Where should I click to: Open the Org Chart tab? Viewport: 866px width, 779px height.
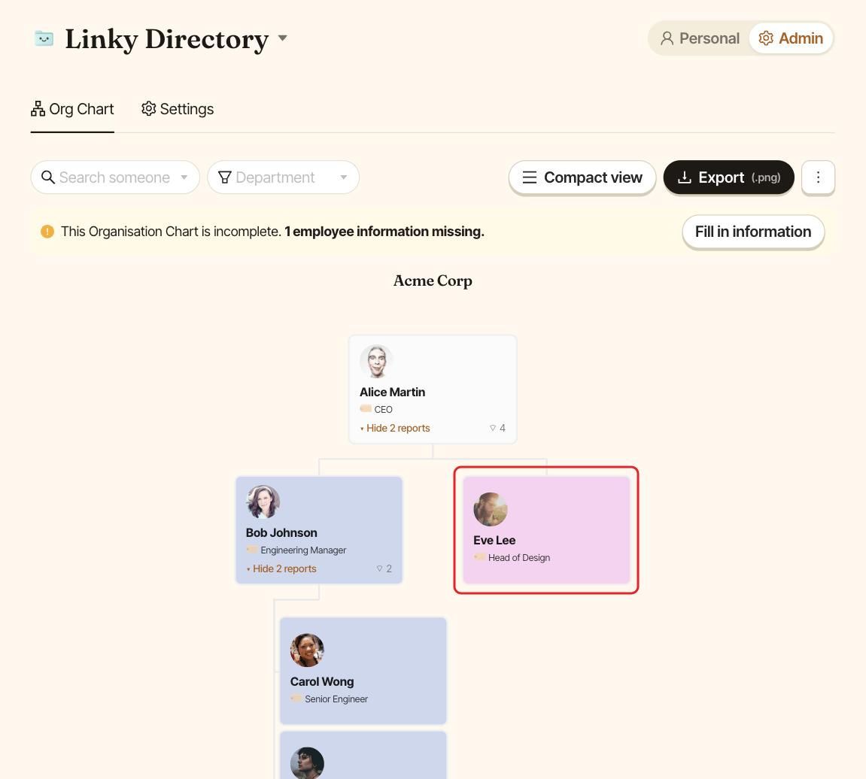(x=72, y=109)
